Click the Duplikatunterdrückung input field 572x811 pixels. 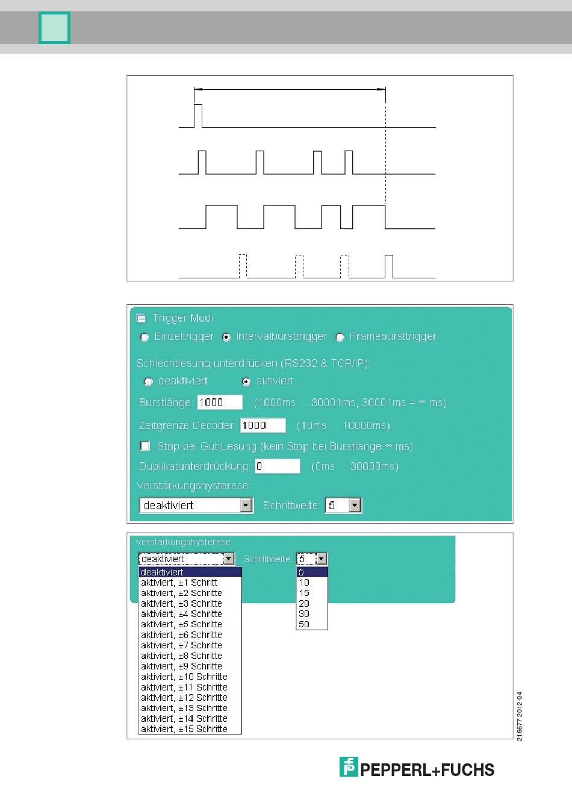pyautogui.click(x=277, y=466)
